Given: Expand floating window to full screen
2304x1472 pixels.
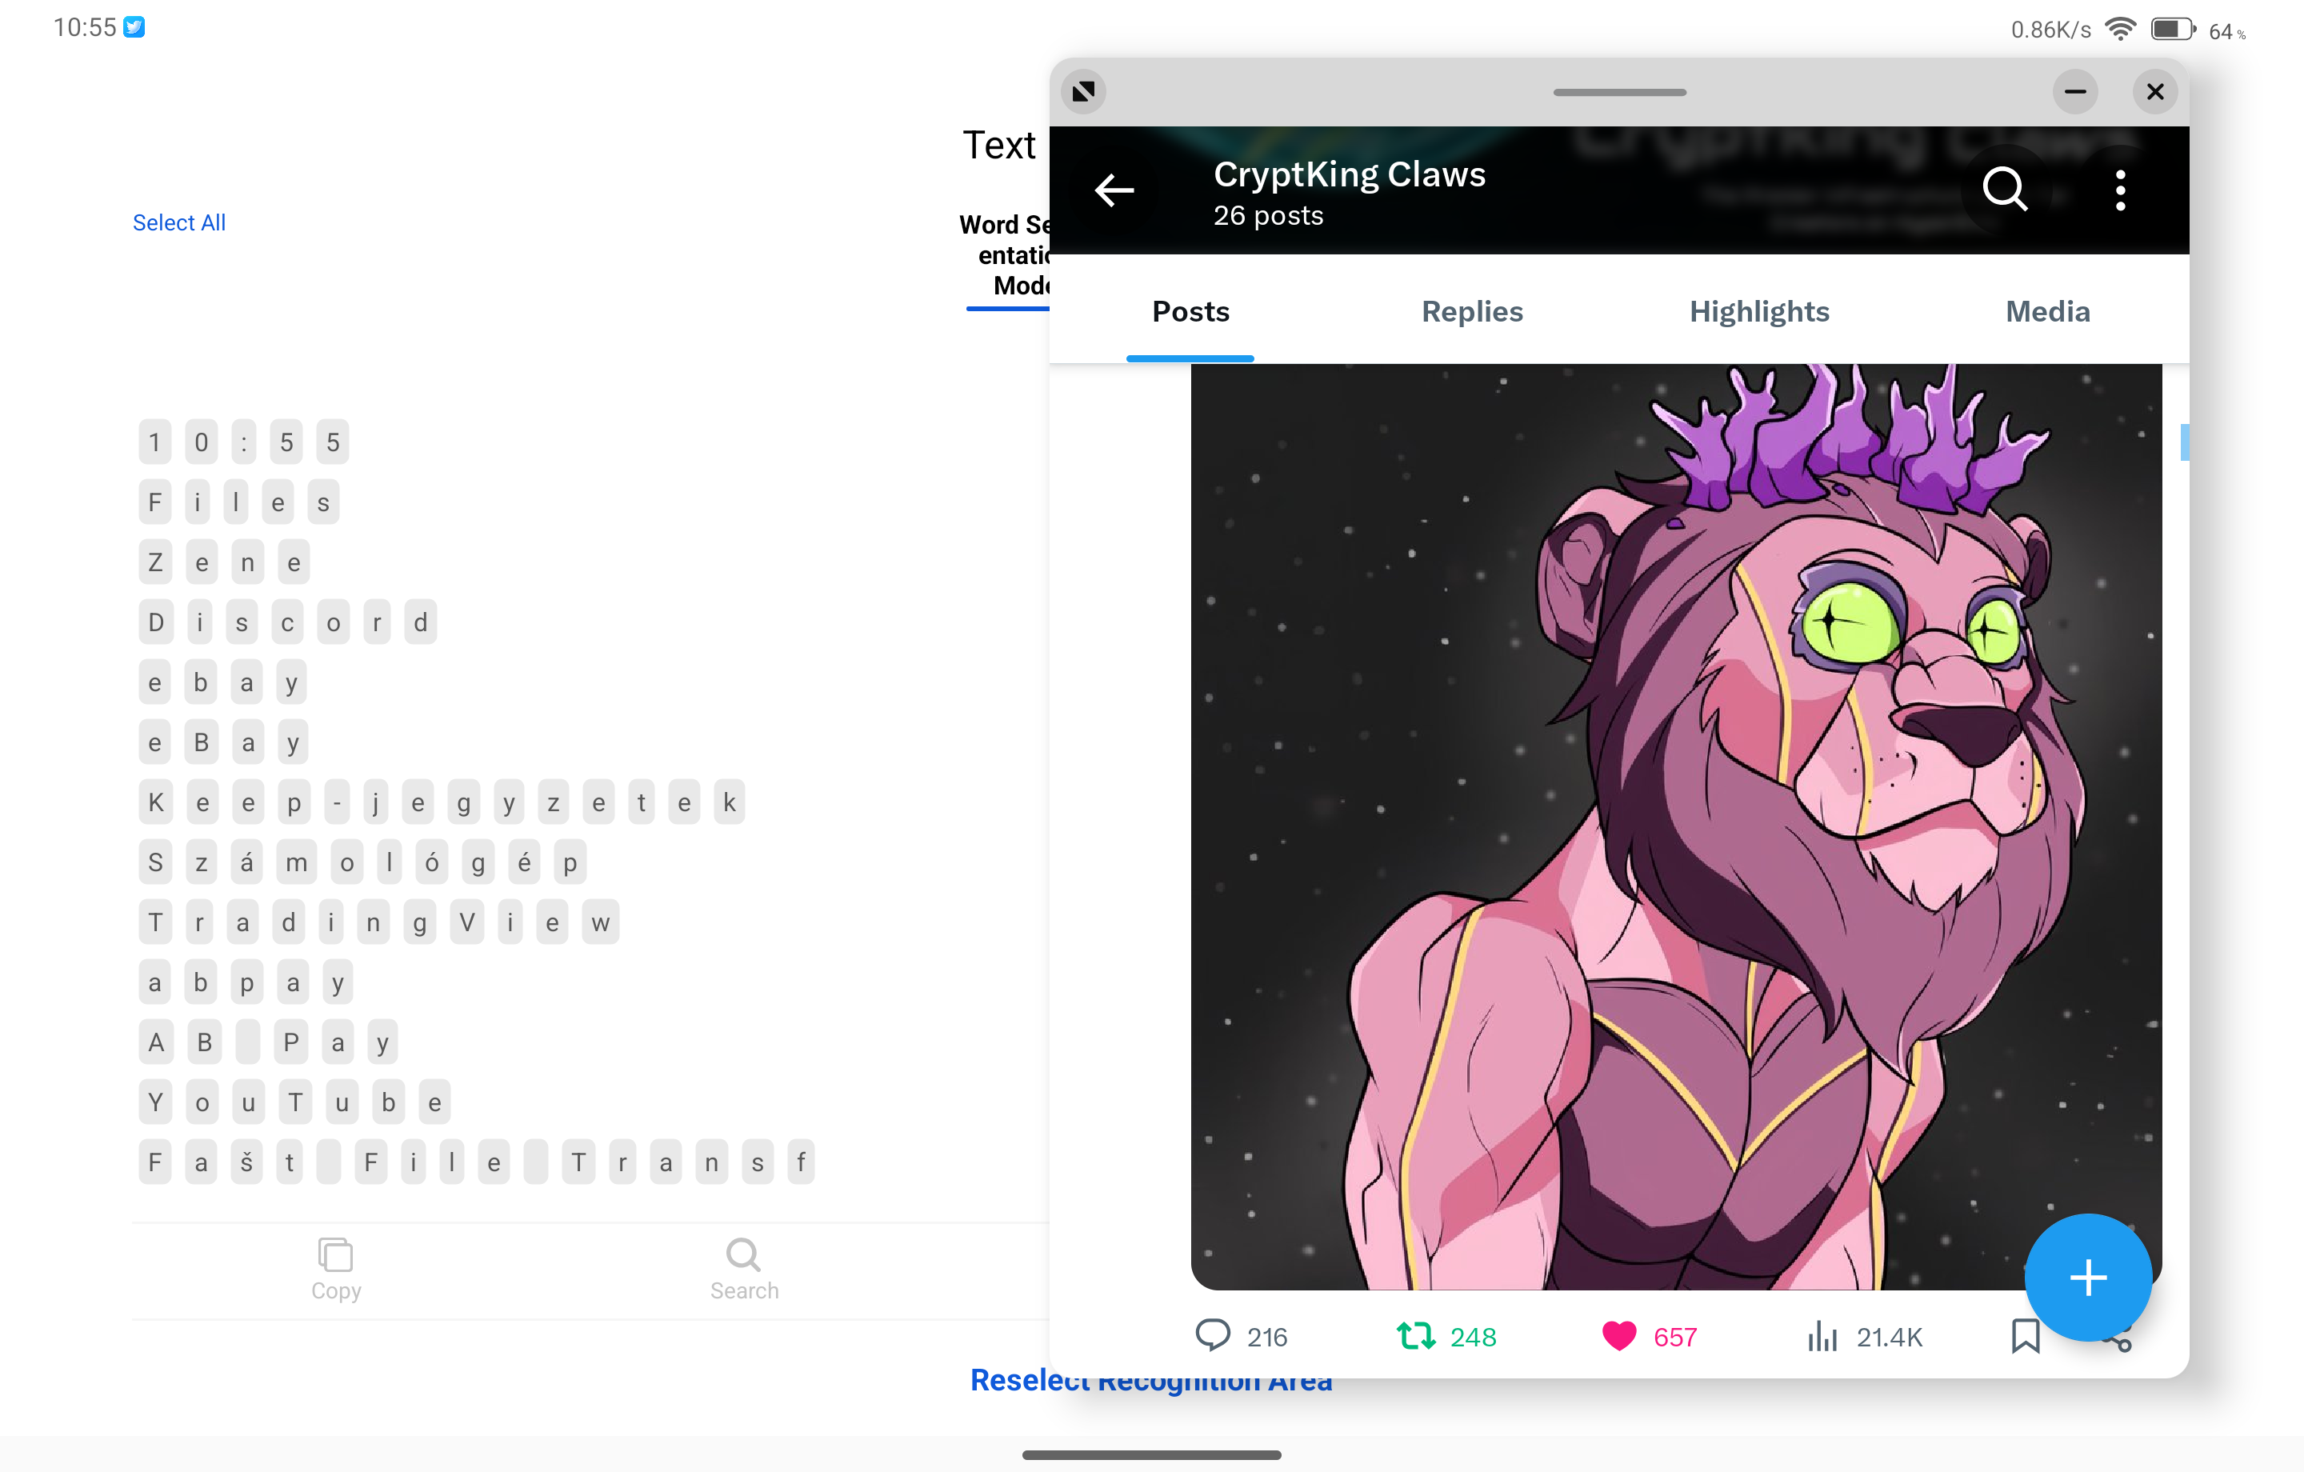Looking at the screenshot, I should [1083, 92].
